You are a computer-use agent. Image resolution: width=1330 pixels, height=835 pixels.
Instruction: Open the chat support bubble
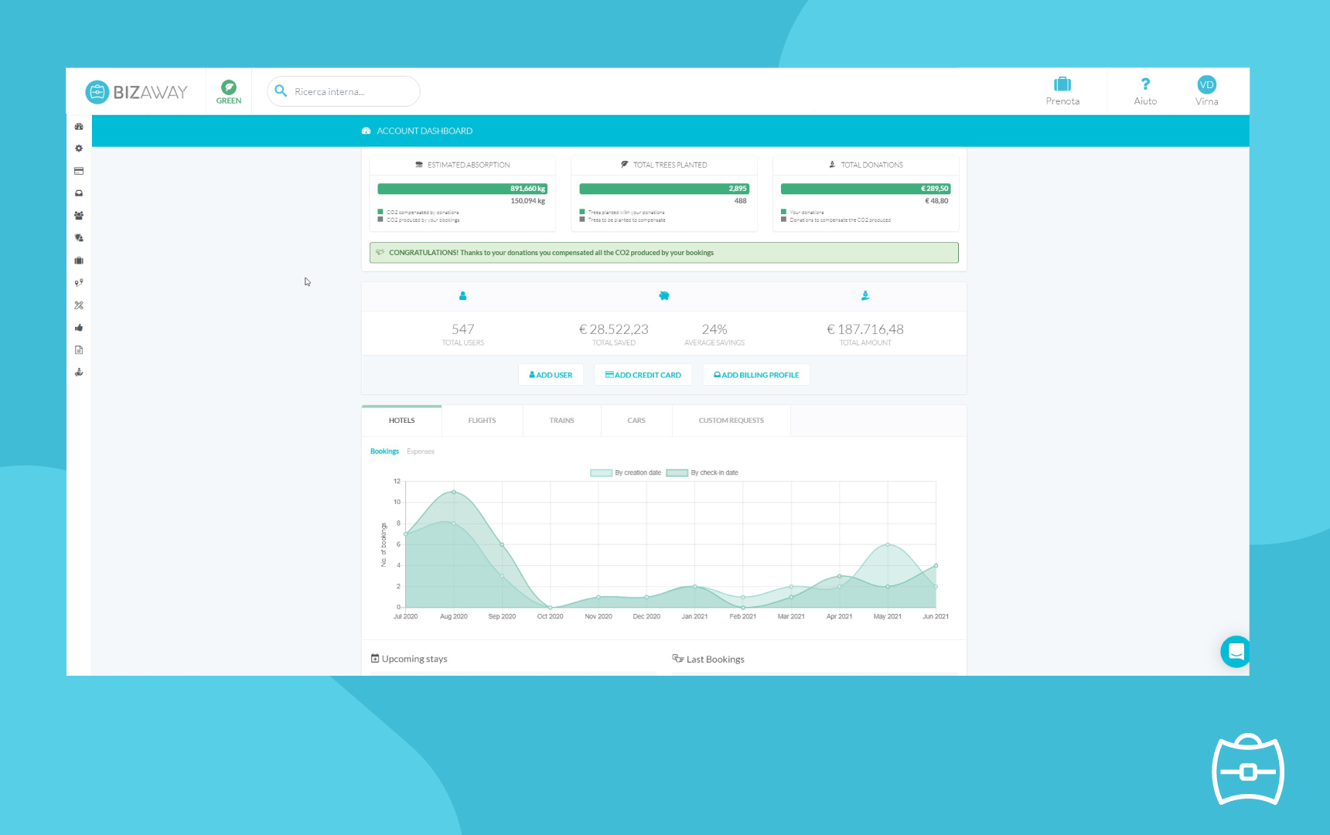pyautogui.click(x=1236, y=652)
